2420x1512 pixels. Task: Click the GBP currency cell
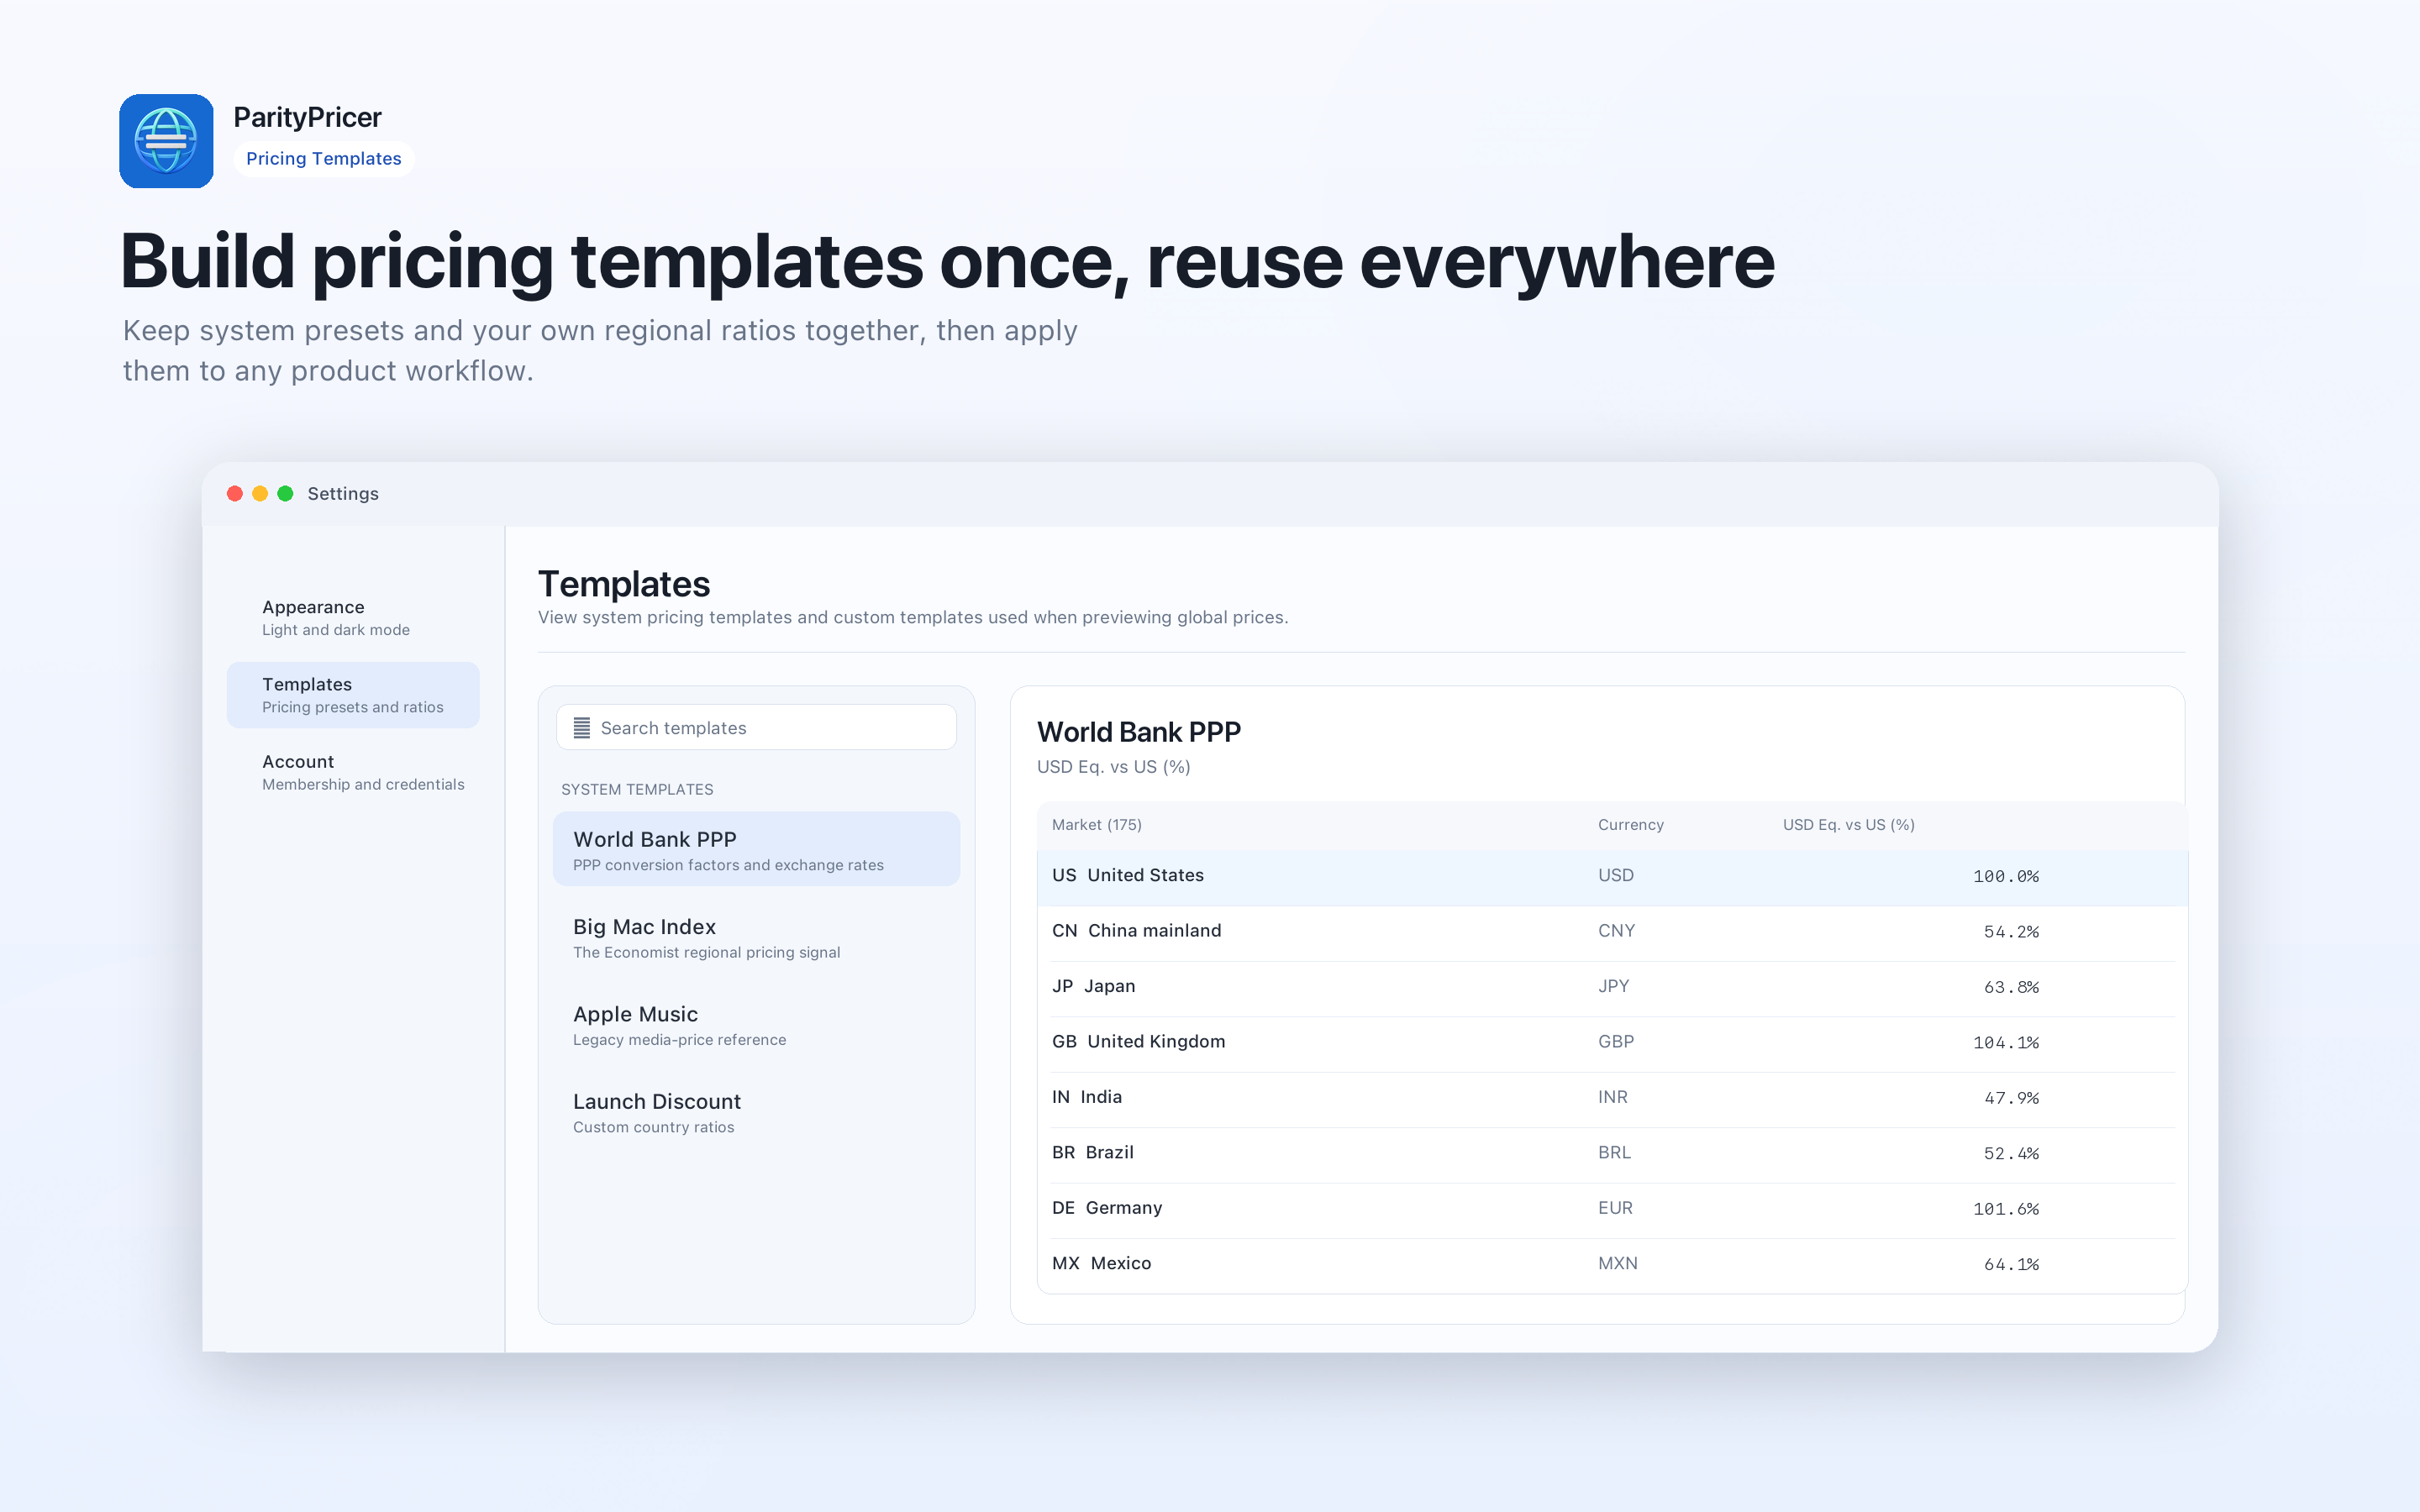pyautogui.click(x=1616, y=1042)
